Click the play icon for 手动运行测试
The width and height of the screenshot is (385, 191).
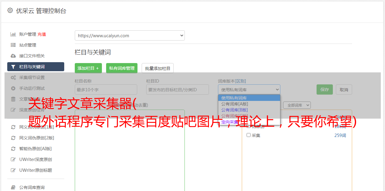coord(13,88)
